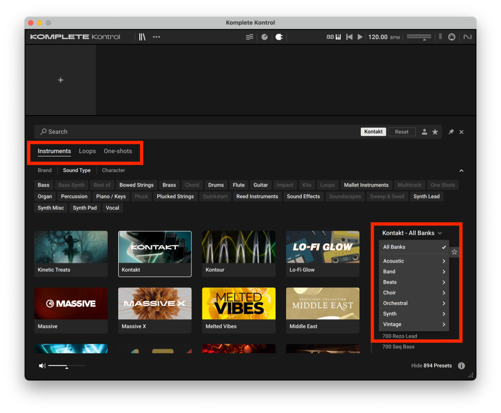Expand the Orchestral bank submenu
The image size is (501, 413).
click(x=414, y=303)
